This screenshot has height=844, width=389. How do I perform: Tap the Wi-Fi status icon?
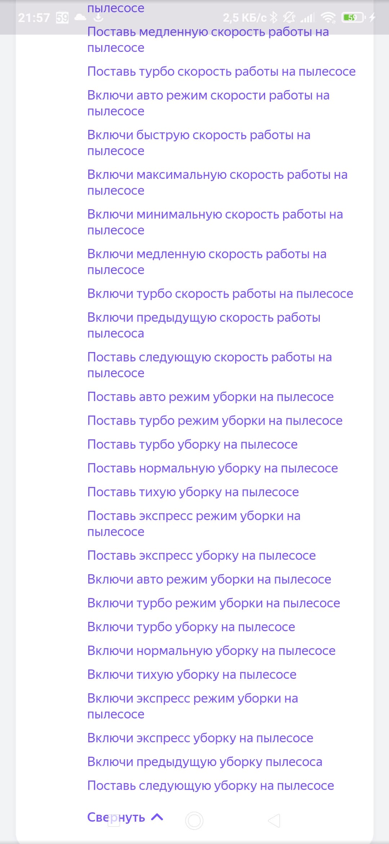(328, 17)
